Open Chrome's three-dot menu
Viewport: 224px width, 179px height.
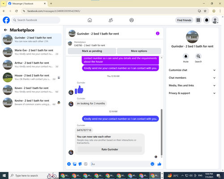pos(220,11)
